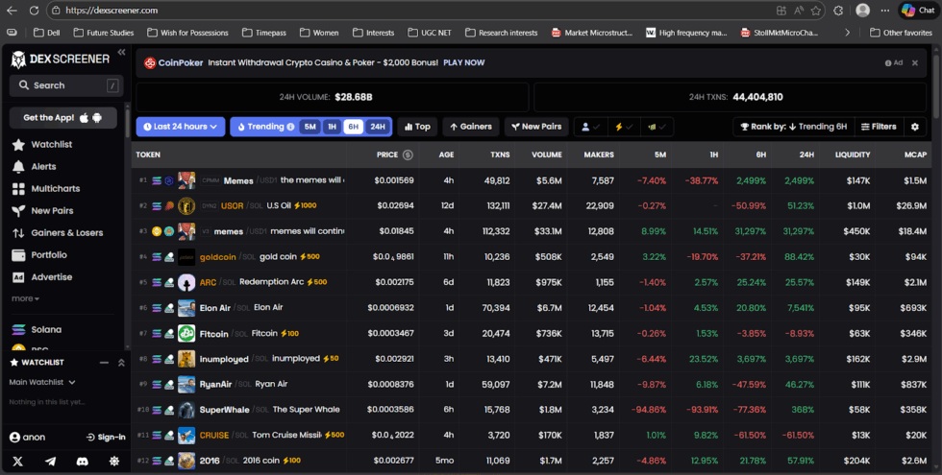Select the 5M trending timeframe

click(x=310, y=127)
